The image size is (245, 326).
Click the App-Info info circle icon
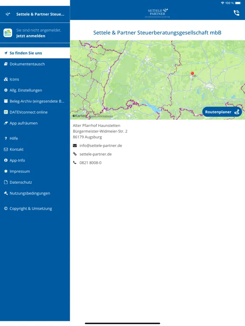point(6,160)
